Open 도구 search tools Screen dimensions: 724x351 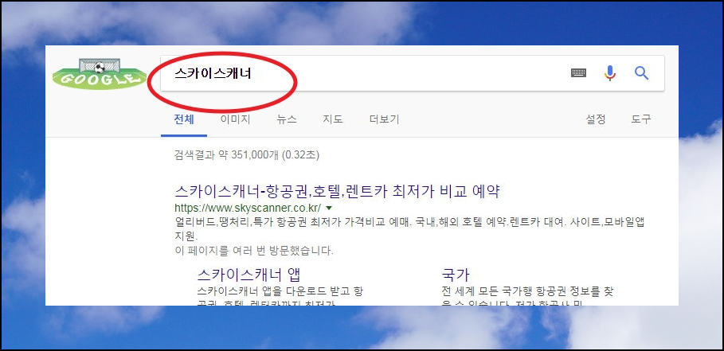(641, 119)
